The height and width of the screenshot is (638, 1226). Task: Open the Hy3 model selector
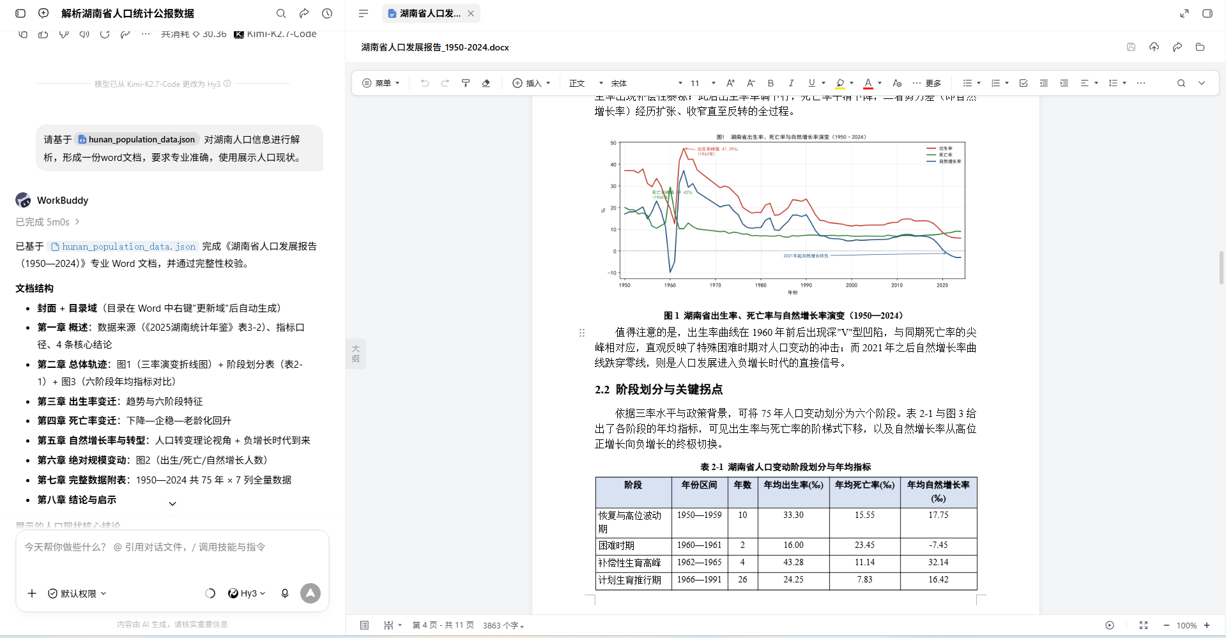click(x=247, y=593)
